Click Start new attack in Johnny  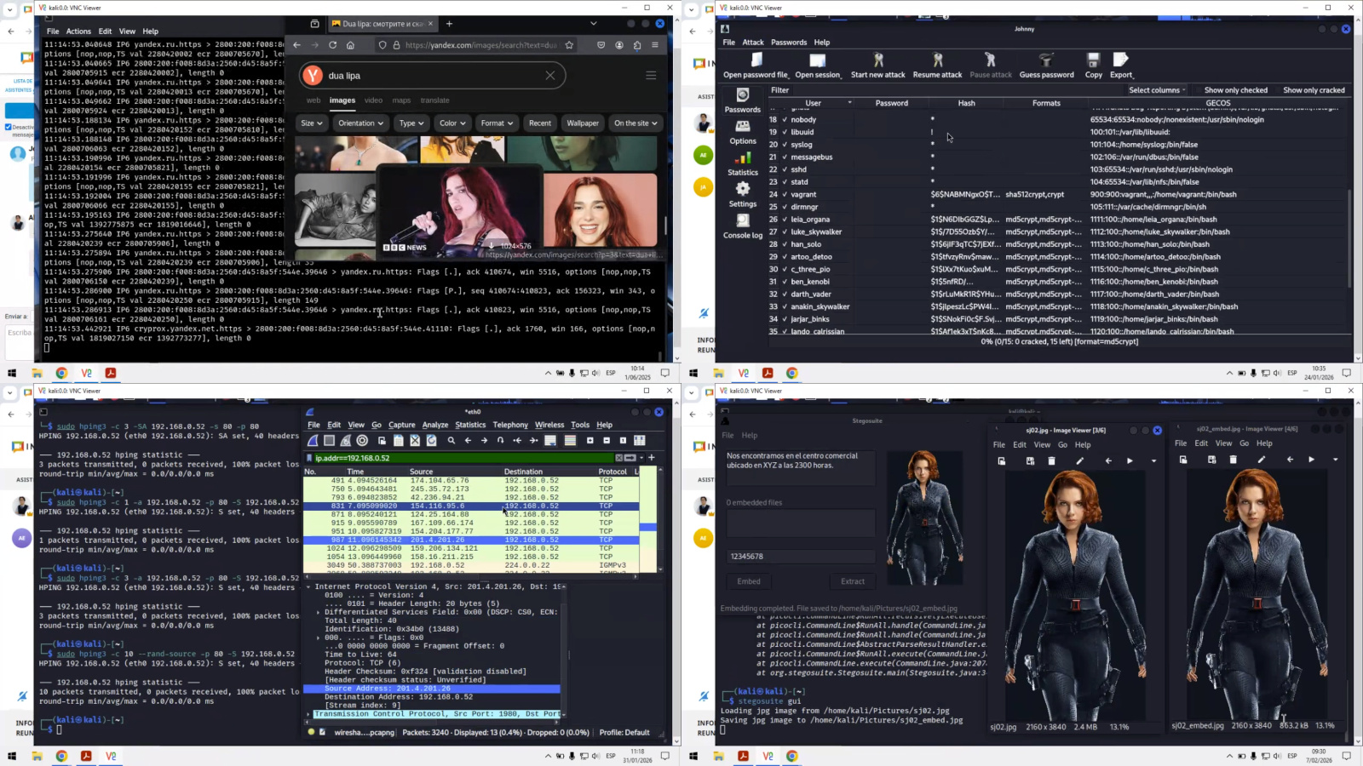coord(877,65)
